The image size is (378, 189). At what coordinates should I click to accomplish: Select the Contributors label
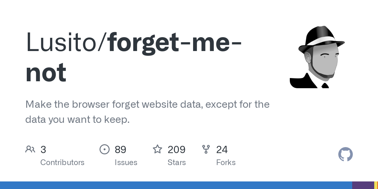(62, 163)
